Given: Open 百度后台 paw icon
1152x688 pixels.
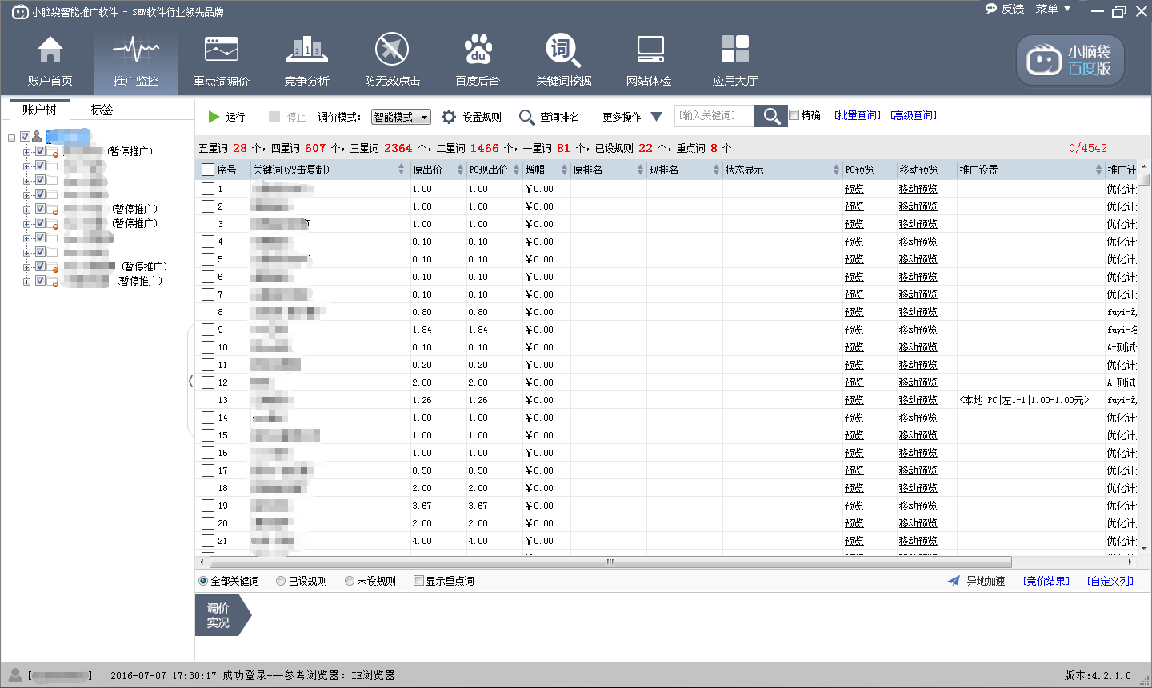Looking at the screenshot, I should 478,50.
